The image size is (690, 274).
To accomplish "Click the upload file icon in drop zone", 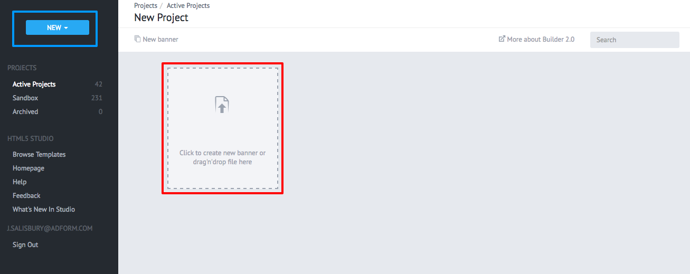I will (x=222, y=105).
